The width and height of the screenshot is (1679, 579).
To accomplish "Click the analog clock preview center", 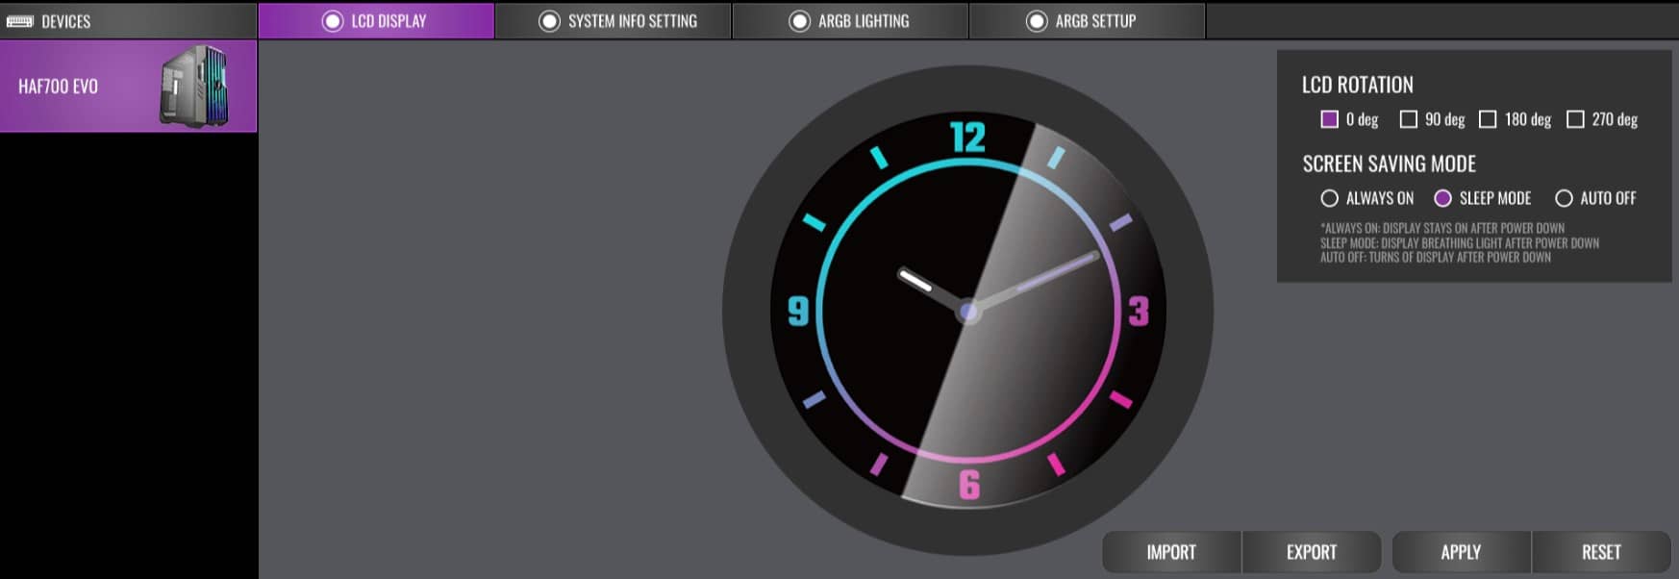I will click(x=968, y=311).
